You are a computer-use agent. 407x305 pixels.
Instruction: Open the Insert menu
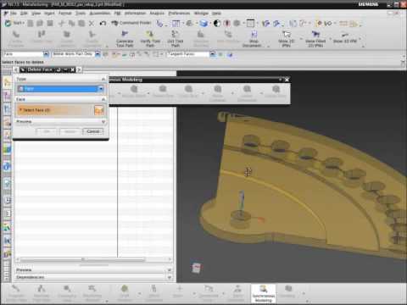(x=49, y=14)
